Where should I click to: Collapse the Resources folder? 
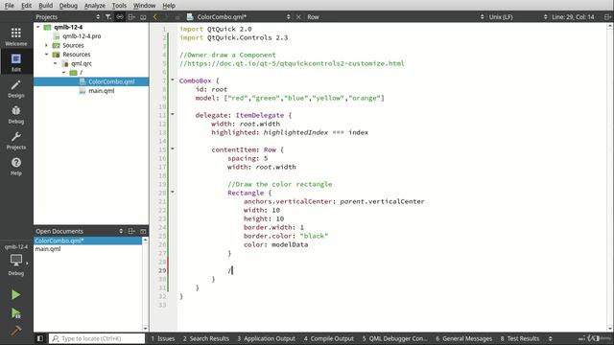pos(46,55)
